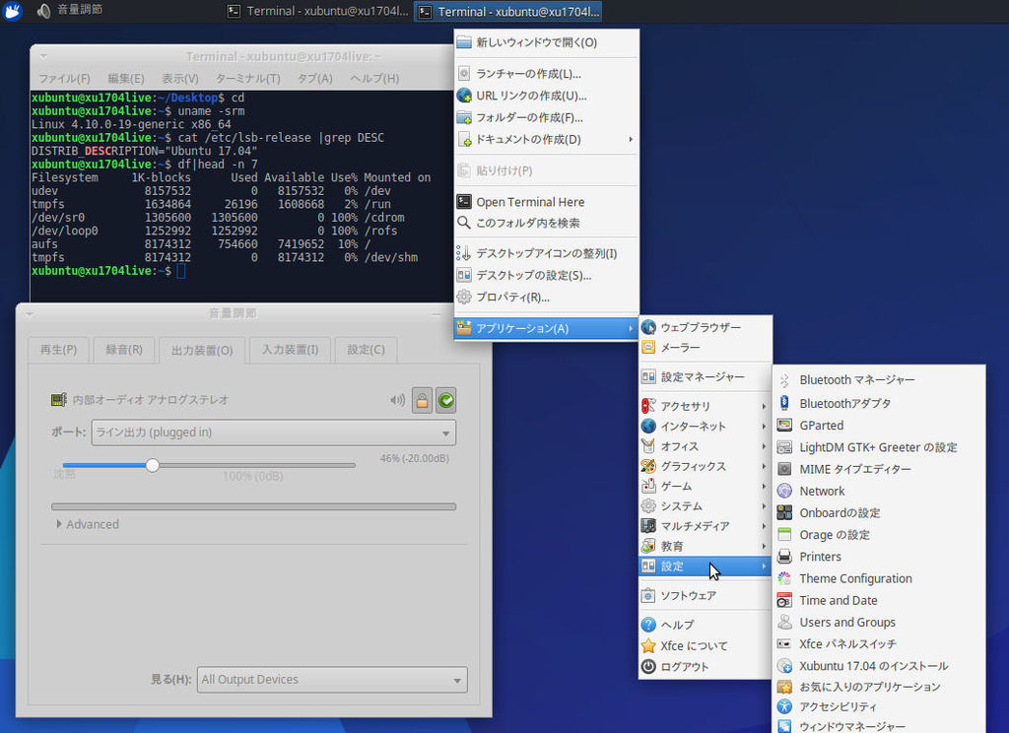Launch GParted partition editor
This screenshot has width=1009, height=733.
pos(878,426)
